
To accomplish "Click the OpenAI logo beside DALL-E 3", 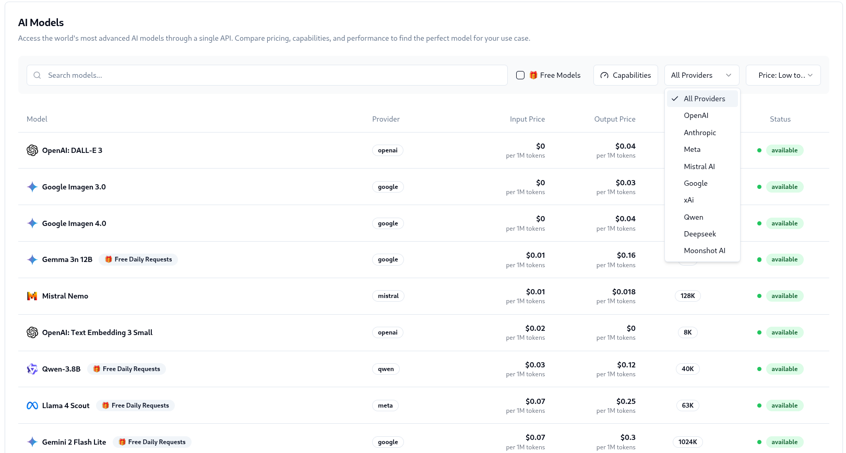I will (x=32, y=150).
